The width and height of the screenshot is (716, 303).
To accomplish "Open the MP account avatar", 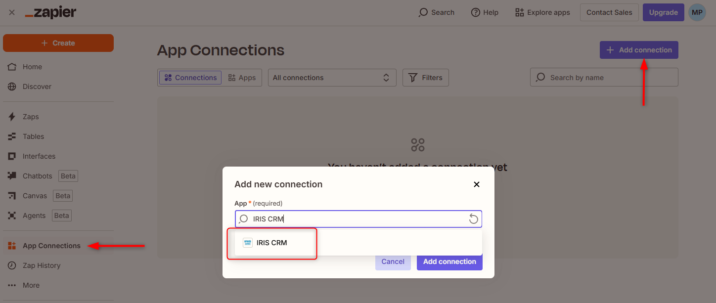I will point(697,13).
